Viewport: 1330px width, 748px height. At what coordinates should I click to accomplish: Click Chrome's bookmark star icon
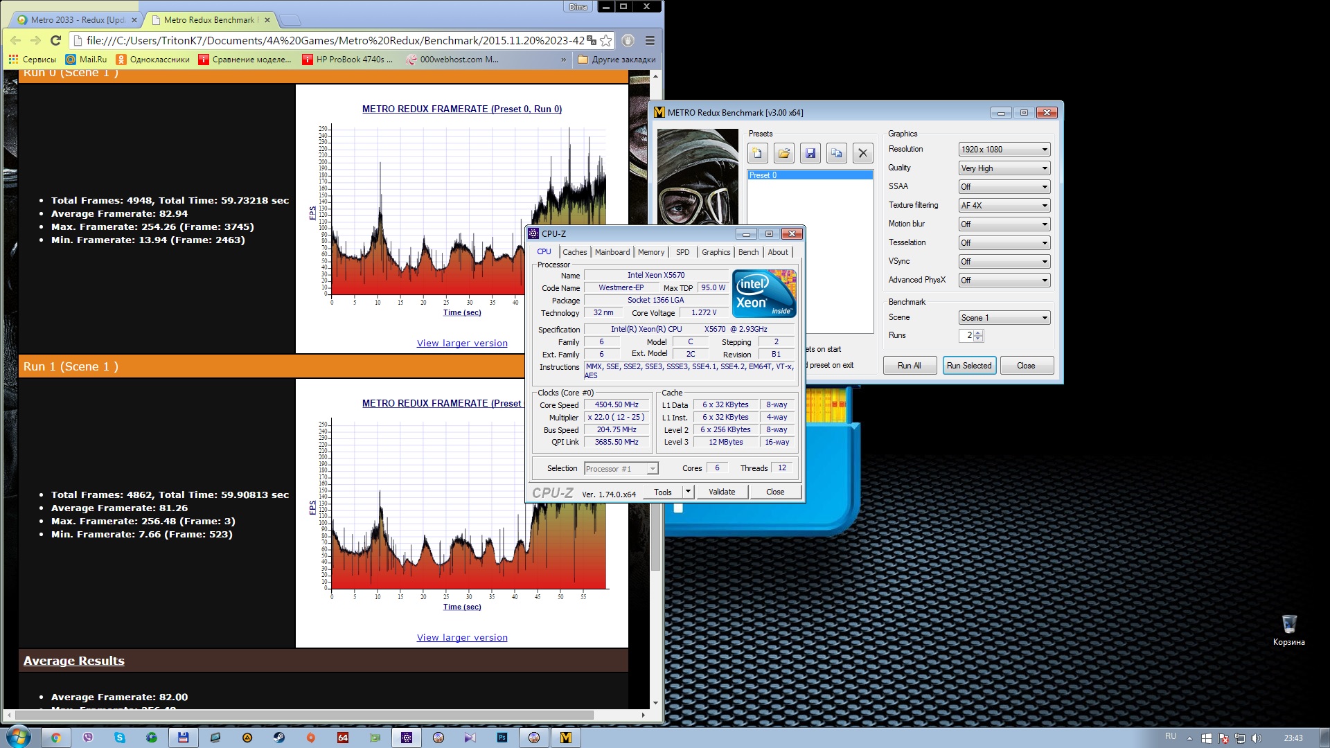606,40
